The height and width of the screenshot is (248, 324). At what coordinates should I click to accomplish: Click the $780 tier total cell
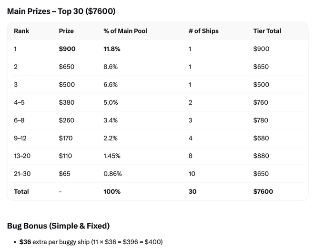[261, 120]
